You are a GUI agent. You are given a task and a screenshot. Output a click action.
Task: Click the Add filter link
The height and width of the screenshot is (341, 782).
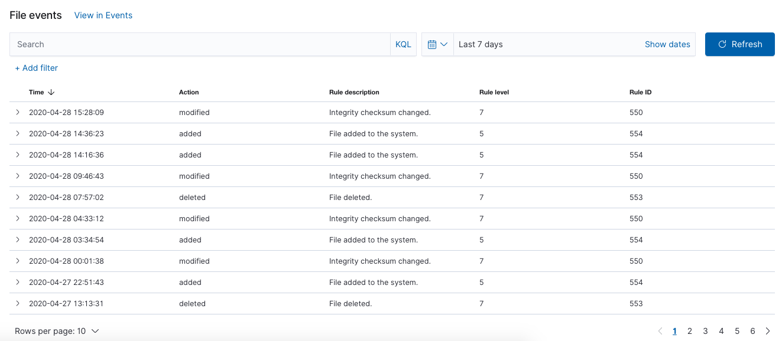pos(36,68)
